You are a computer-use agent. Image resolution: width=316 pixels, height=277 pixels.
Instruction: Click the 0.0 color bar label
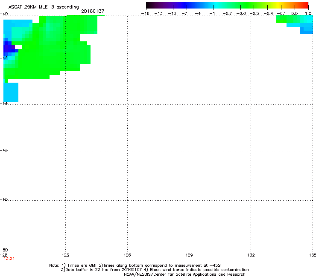coord(295,14)
